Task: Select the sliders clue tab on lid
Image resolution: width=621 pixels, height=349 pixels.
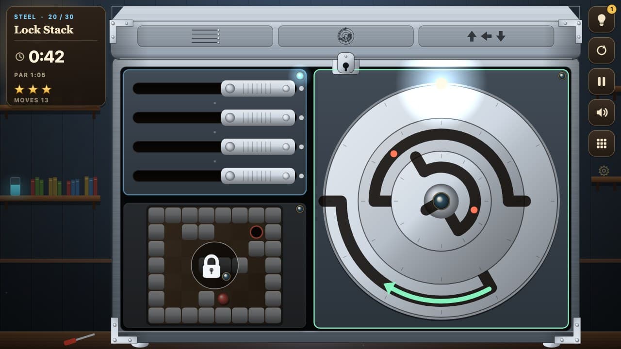Action: coord(205,36)
